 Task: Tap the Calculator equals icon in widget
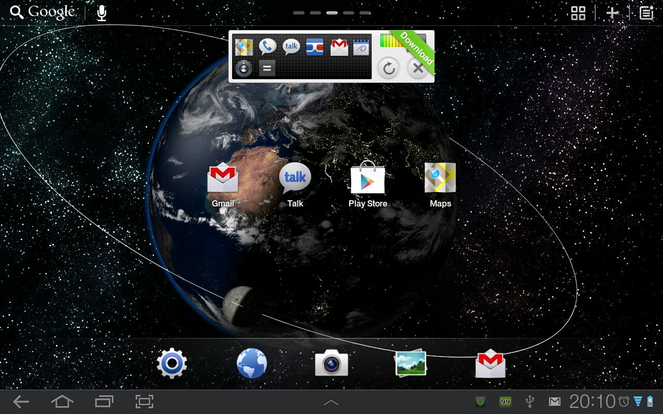pos(267,68)
